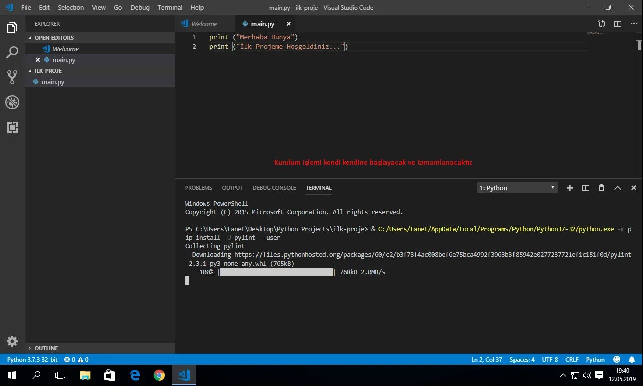The width and height of the screenshot is (643, 386).
Task: Click errors and warnings count in status bar
Action: click(x=76, y=359)
